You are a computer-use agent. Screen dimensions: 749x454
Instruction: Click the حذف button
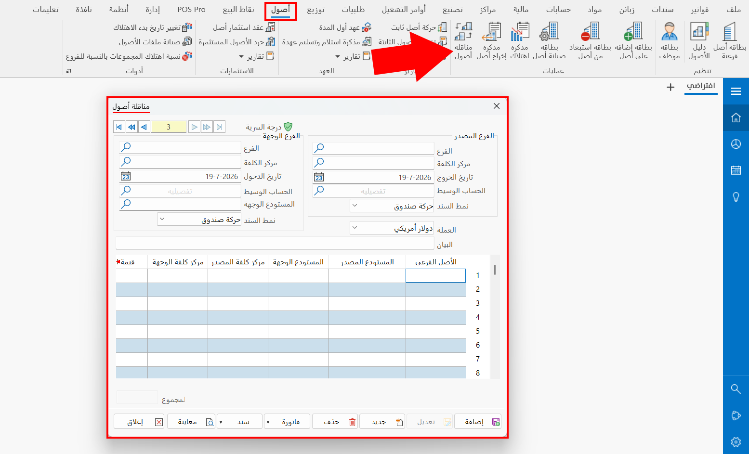[x=335, y=422]
